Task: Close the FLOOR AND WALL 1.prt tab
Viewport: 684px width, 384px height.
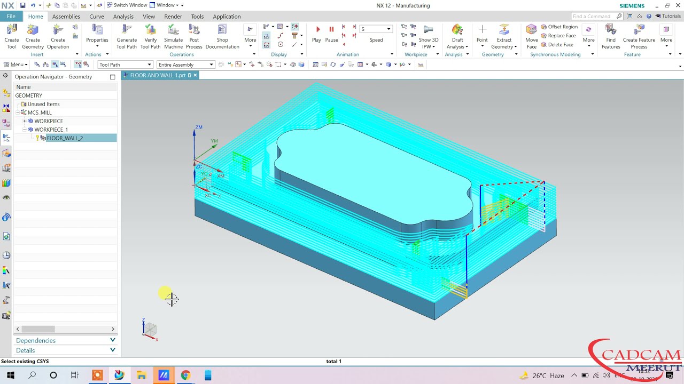Action: click(195, 75)
